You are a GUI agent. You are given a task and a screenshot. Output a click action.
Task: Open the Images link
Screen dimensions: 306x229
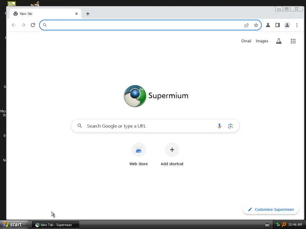(262, 41)
